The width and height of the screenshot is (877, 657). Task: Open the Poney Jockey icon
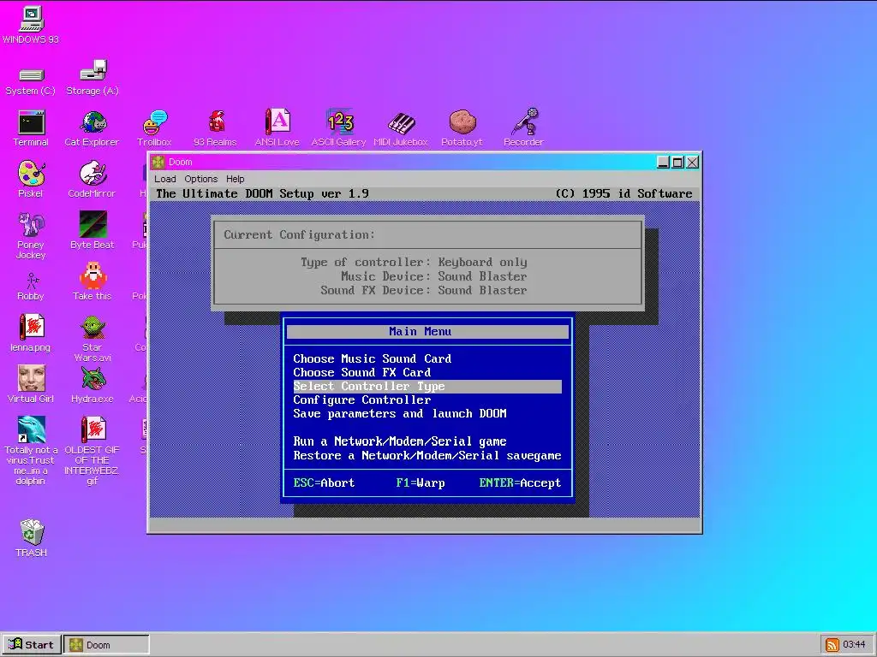(x=31, y=235)
